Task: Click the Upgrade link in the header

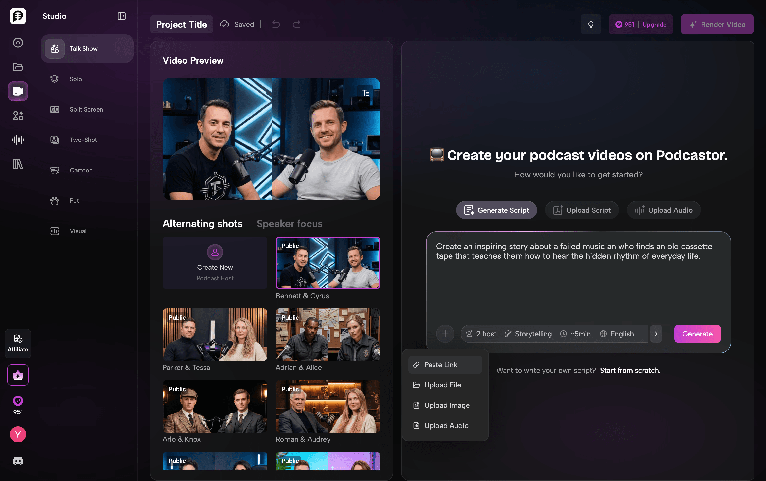Action: [x=654, y=25]
